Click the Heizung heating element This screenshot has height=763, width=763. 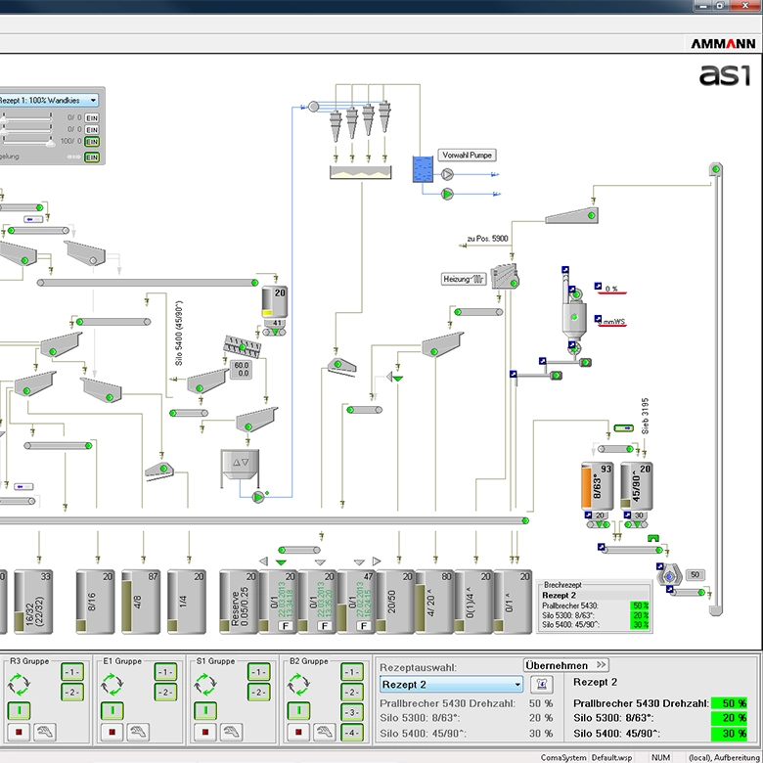[465, 280]
